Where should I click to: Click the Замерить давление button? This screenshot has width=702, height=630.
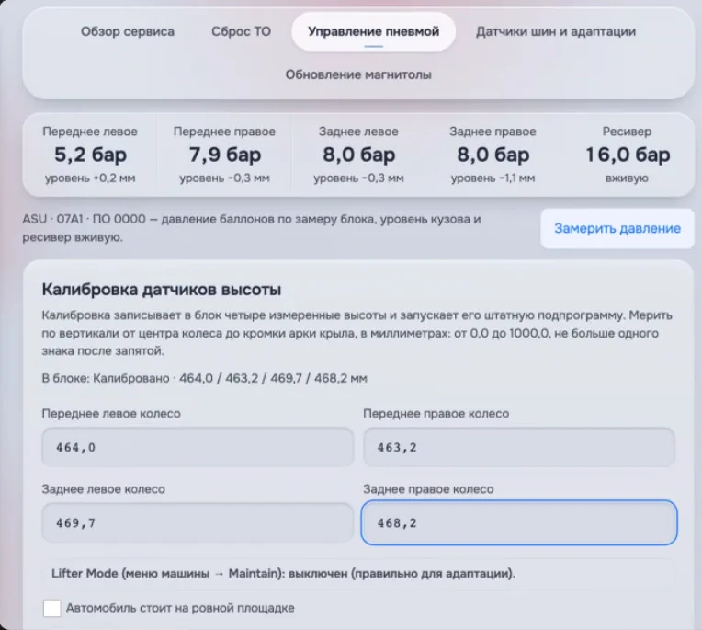pos(617,228)
